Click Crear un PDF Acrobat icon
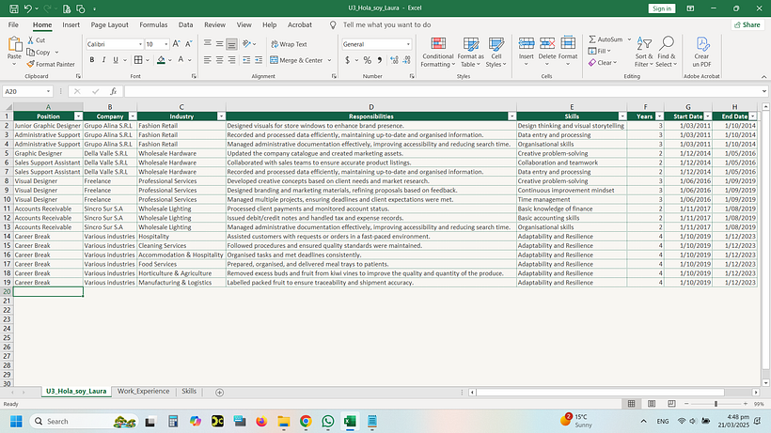771x433 pixels. tap(701, 44)
